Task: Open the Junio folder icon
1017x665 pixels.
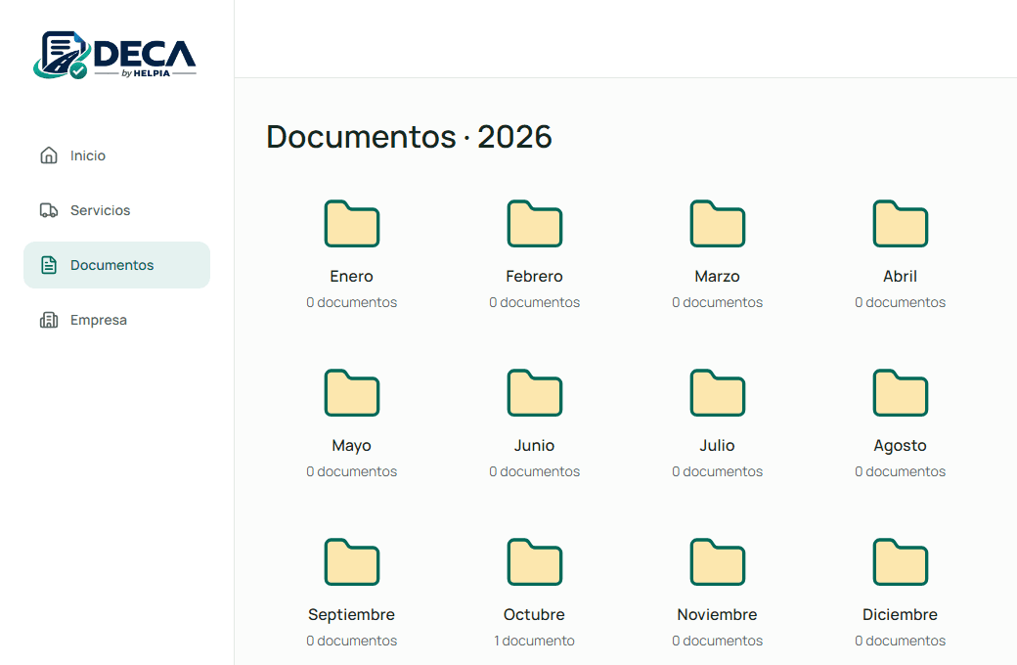Action: (535, 392)
